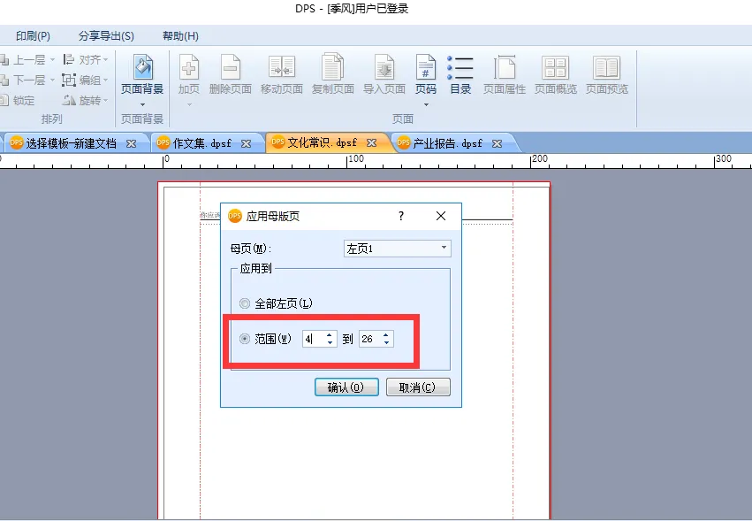The image size is (752, 521).
Task: Click 下一层 send backward tool
Action: click(27, 80)
